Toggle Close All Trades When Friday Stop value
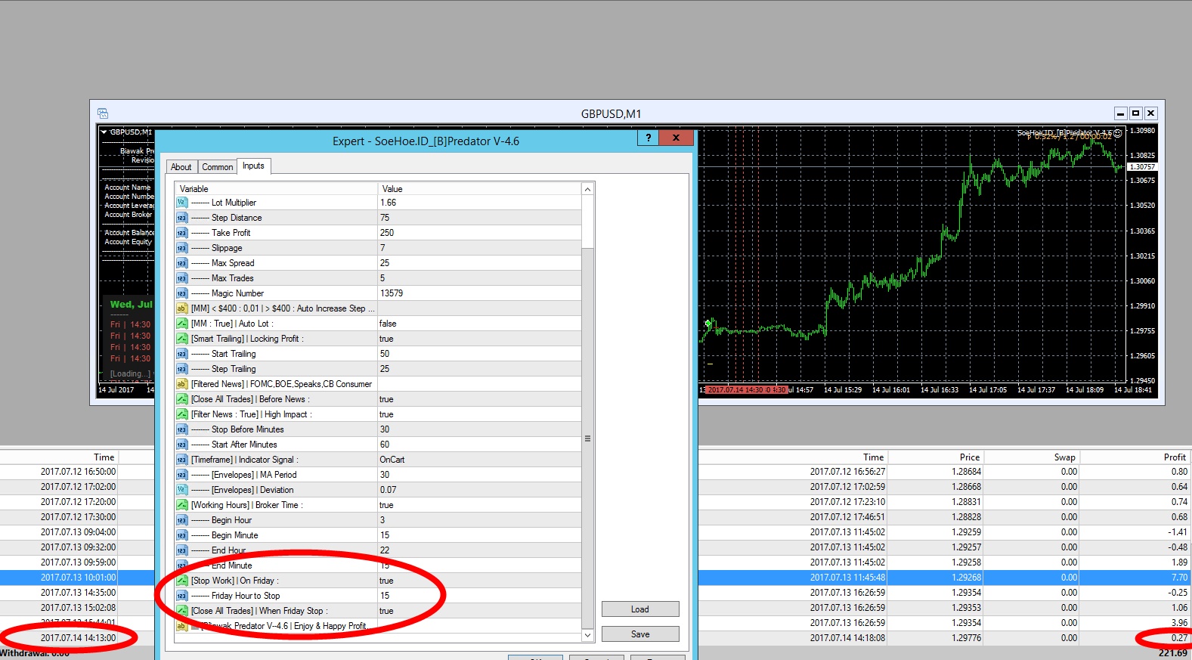This screenshot has height=660, width=1192. pyautogui.click(x=479, y=611)
